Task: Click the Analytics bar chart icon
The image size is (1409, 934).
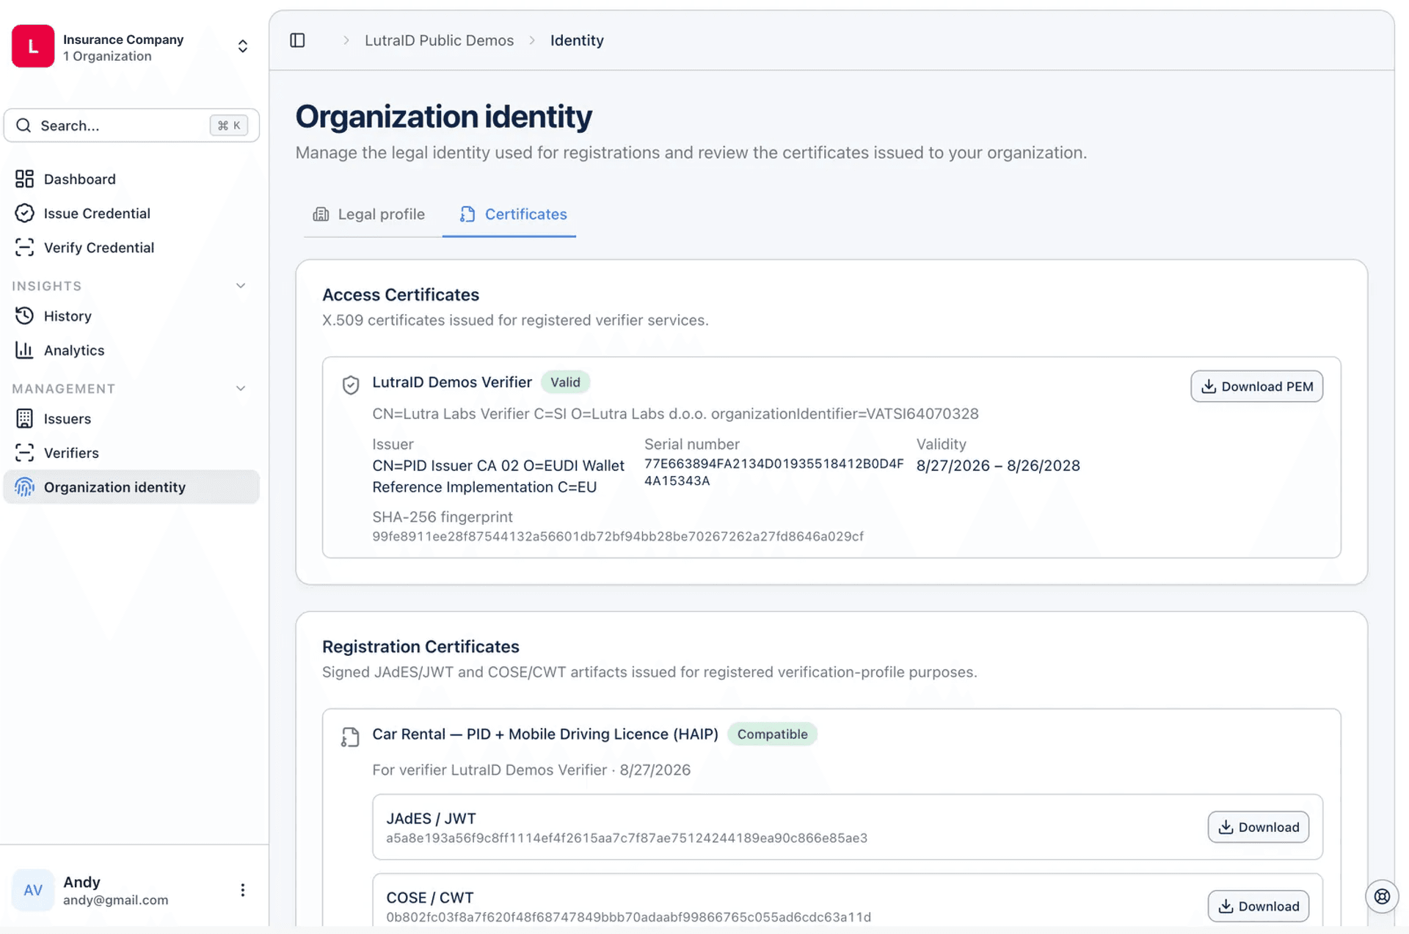Action: click(x=24, y=350)
